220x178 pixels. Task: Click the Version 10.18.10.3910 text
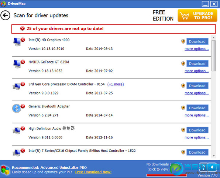point(46,49)
